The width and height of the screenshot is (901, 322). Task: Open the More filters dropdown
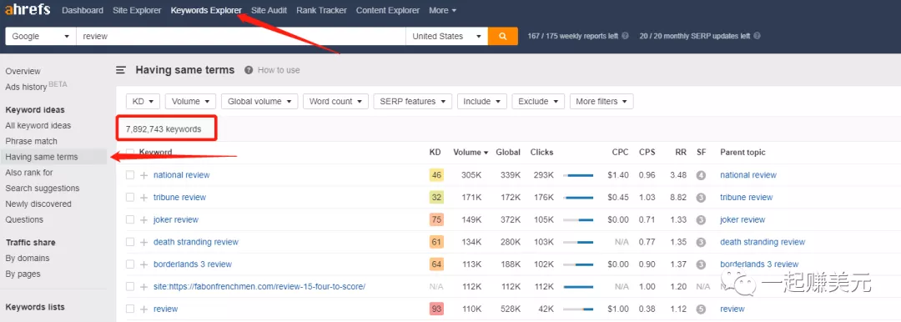coord(601,101)
